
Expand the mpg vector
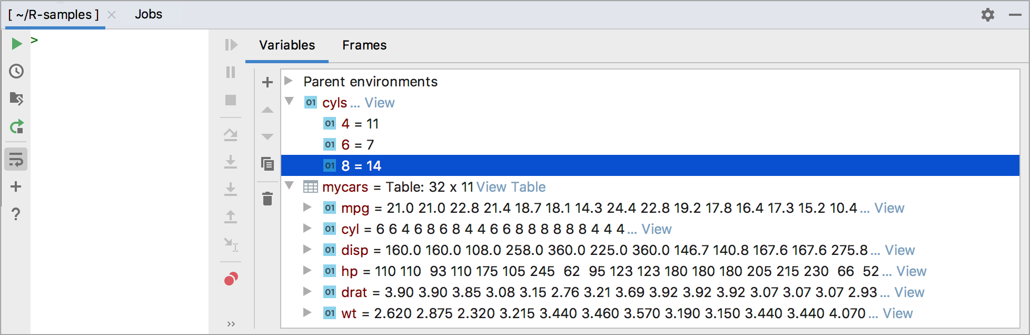(307, 208)
